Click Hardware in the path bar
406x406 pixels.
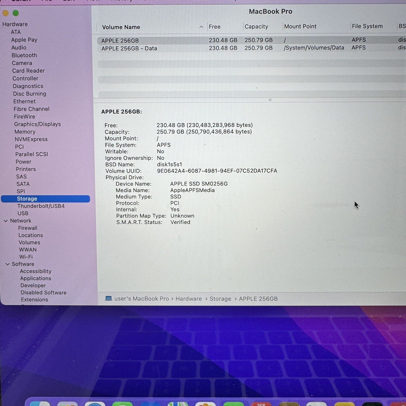[189, 299]
